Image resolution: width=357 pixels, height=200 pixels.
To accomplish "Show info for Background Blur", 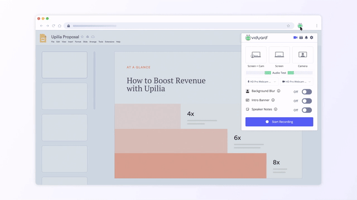I will tap(278, 91).
